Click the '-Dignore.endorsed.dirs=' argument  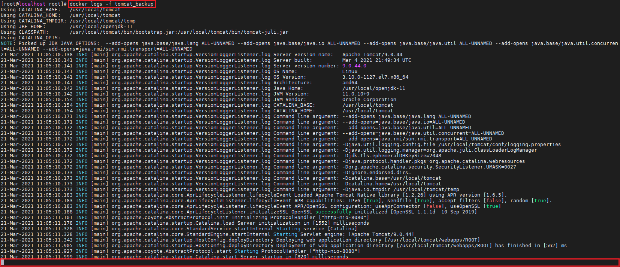pyautogui.click(x=377, y=172)
